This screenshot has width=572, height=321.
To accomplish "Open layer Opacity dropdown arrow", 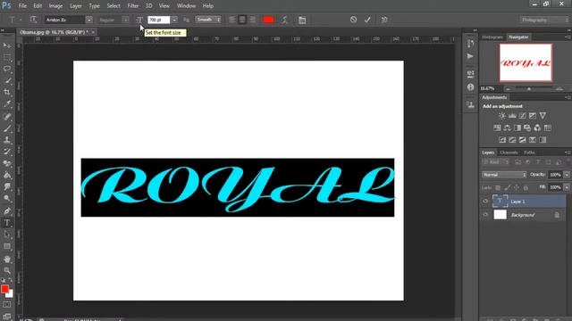I will [567, 175].
